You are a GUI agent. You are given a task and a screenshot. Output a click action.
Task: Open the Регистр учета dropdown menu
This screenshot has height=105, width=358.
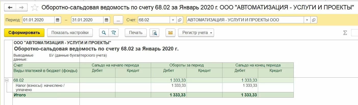point(196,32)
